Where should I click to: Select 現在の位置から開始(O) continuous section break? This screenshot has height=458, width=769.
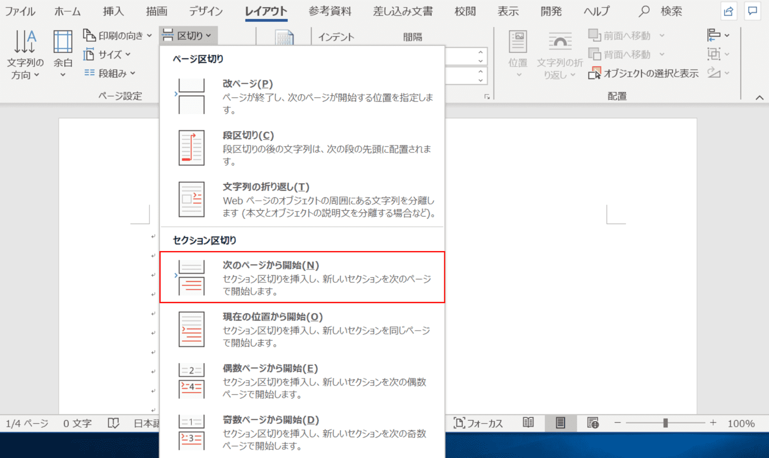click(x=302, y=329)
